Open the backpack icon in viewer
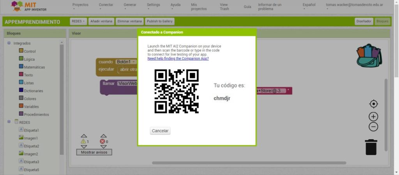This screenshot has width=399, height=175. (369, 56)
